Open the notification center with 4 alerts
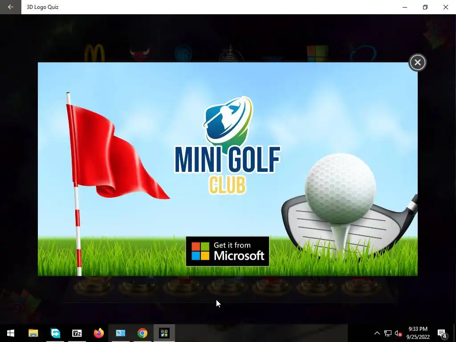456x342 pixels. click(442, 333)
